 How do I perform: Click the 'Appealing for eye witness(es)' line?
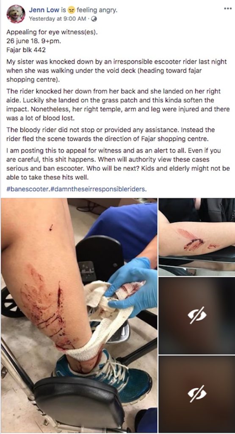[52, 32]
